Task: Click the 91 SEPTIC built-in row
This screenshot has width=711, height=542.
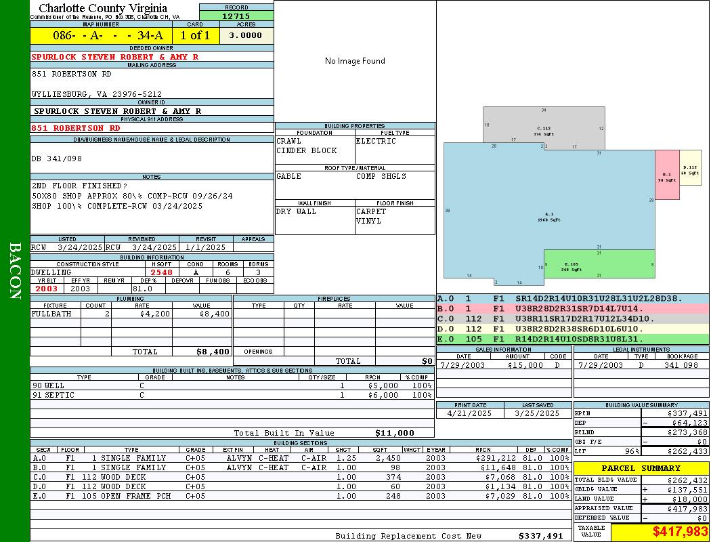Action: (x=232, y=395)
